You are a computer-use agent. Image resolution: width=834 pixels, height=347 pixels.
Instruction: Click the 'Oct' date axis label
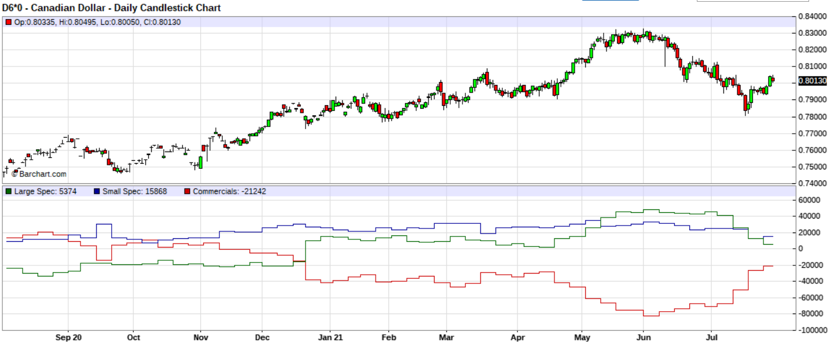pyautogui.click(x=133, y=337)
